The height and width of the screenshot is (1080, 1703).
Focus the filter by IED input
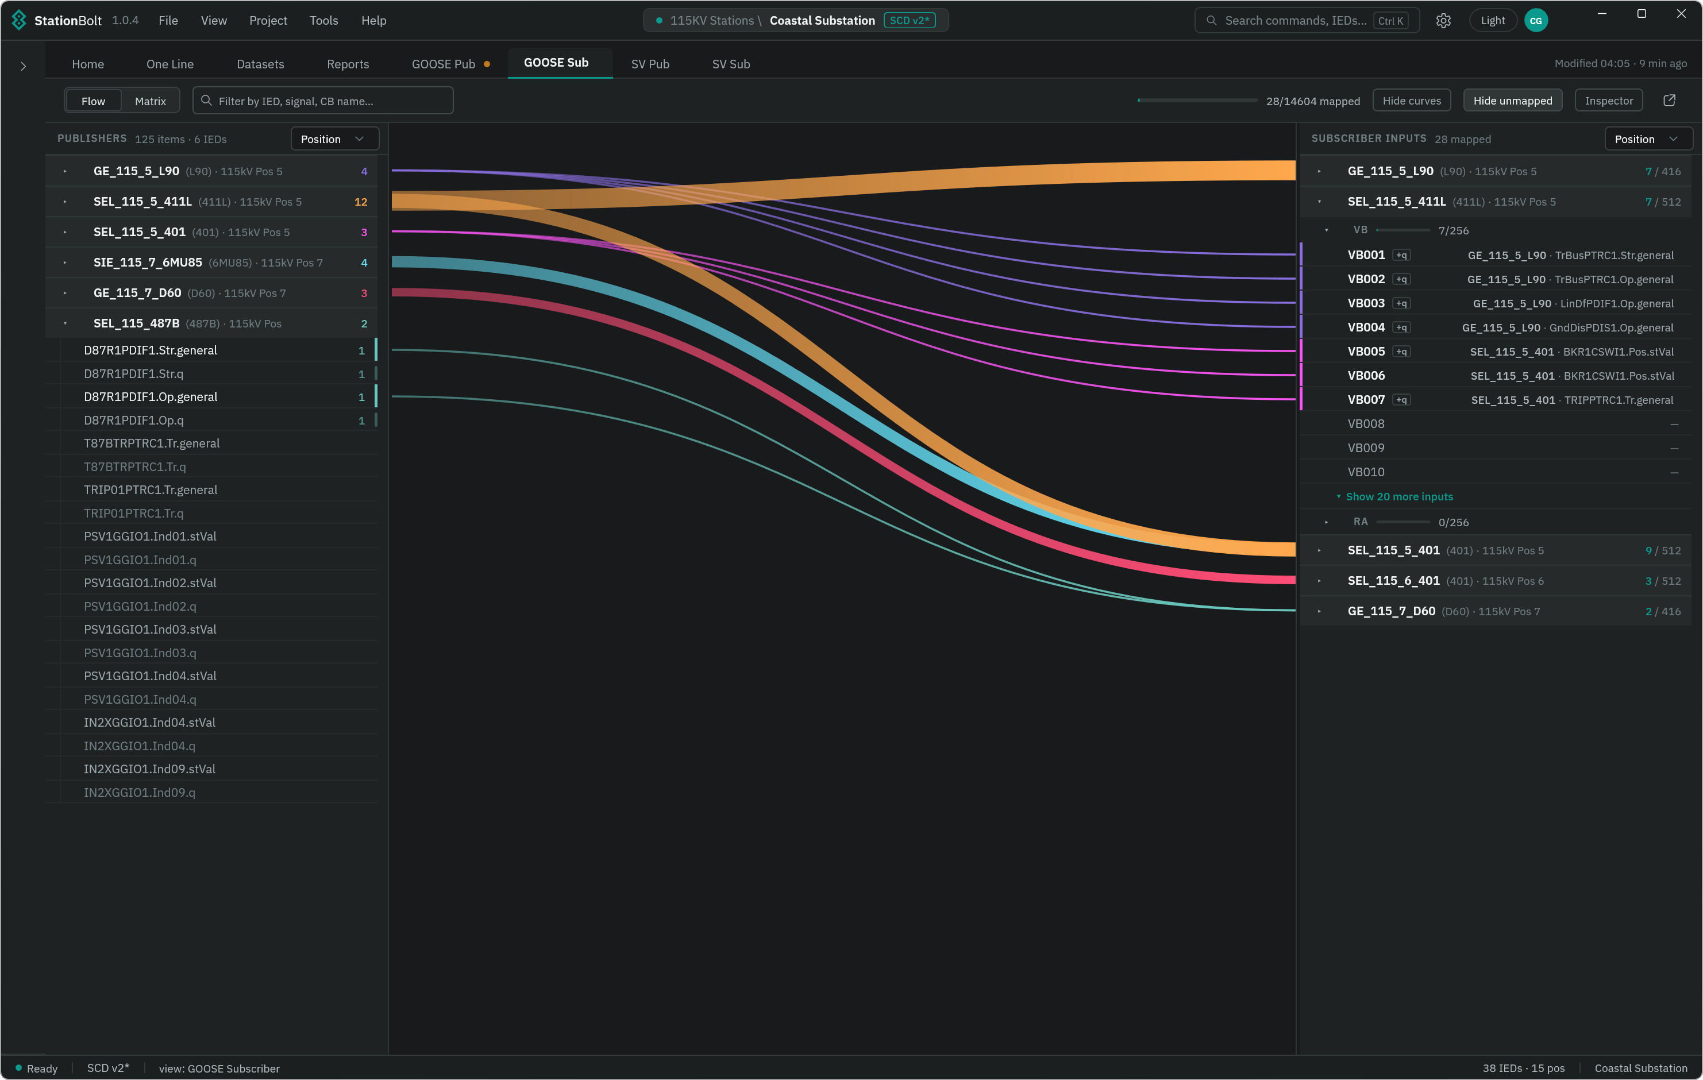[322, 101]
